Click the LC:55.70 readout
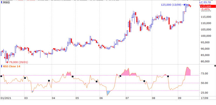Image resolution: width=216 pixels, height=105 pixels. tap(205, 2)
